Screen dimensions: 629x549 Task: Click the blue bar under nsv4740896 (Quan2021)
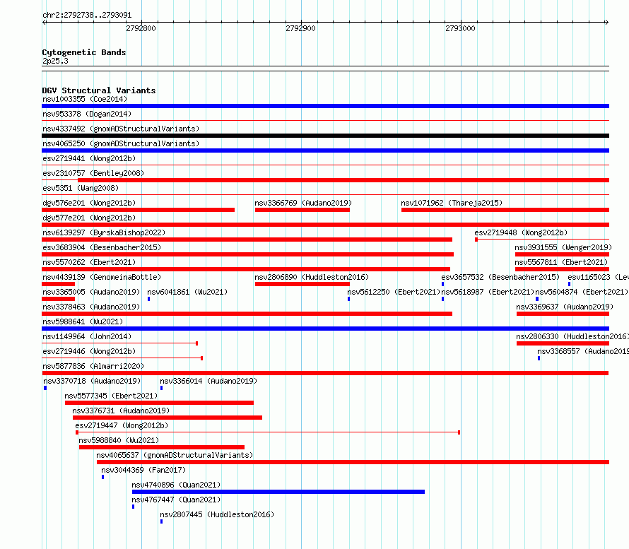point(278,492)
